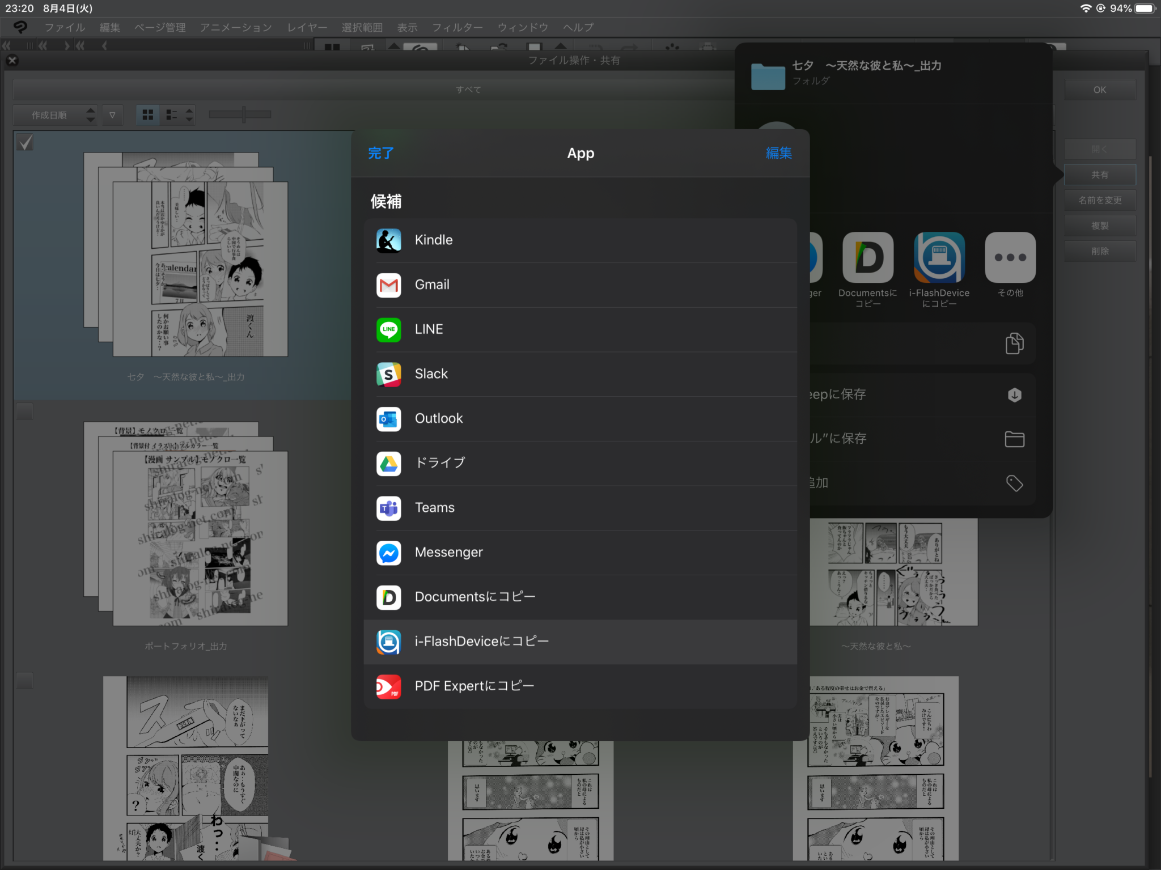The height and width of the screenshot is (870, 1161).
Task: Check the ポートフォリオ_出力 item checkbox
Action: [25, 411]
